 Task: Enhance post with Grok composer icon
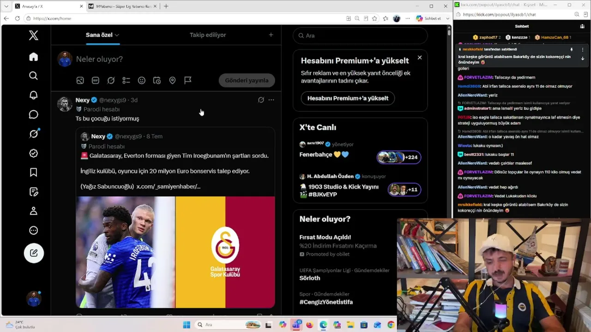[x=111, y=80]
